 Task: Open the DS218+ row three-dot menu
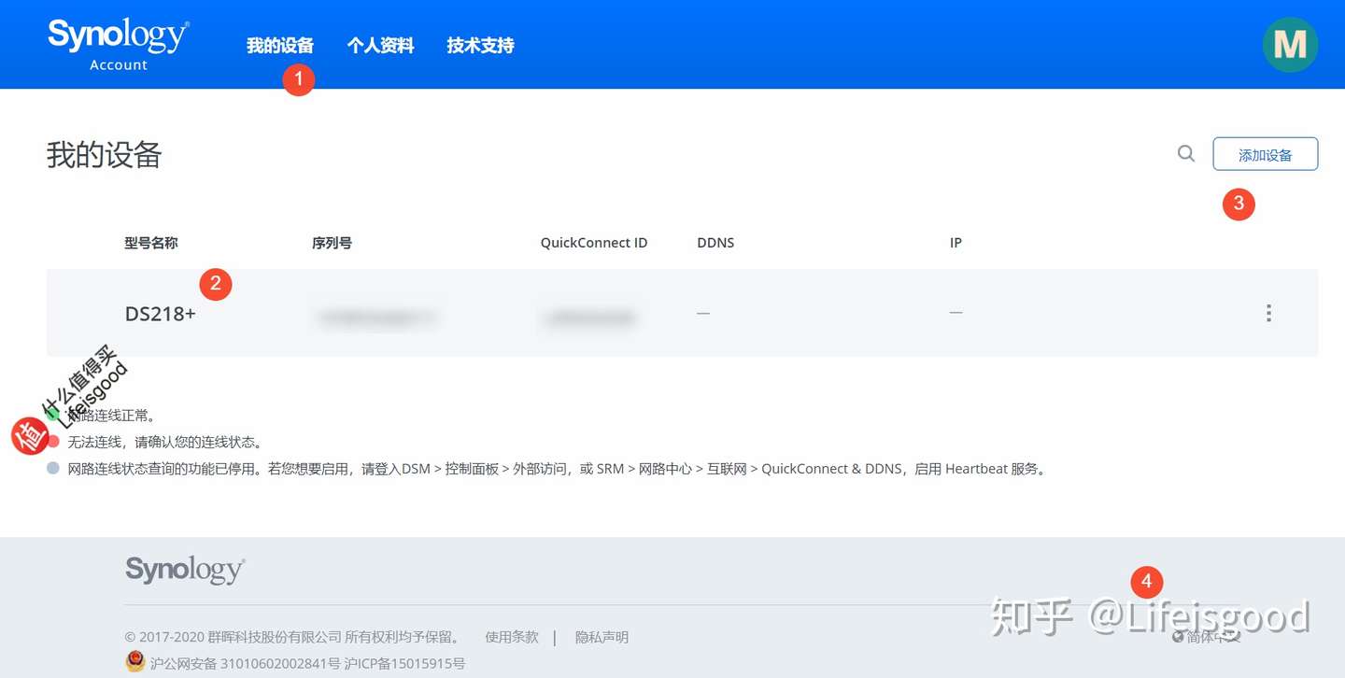[1268, 313]
